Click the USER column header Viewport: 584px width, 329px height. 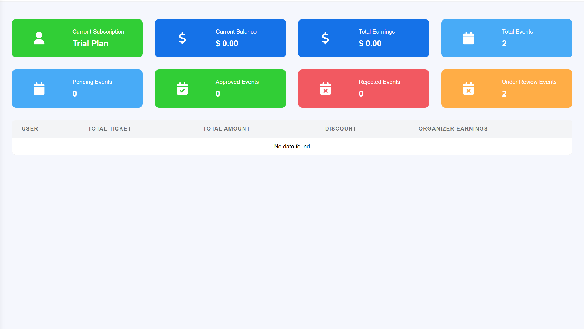[30, 129]
